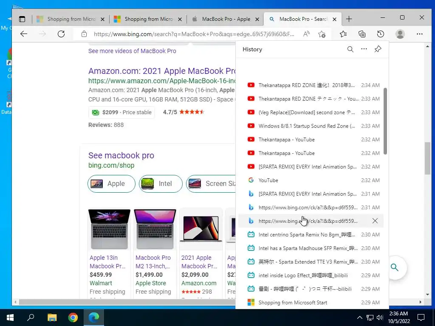Viewport: 435px width, 326px height.
Task: Filter shopping results by Screen Size
Action: [211, 183]
